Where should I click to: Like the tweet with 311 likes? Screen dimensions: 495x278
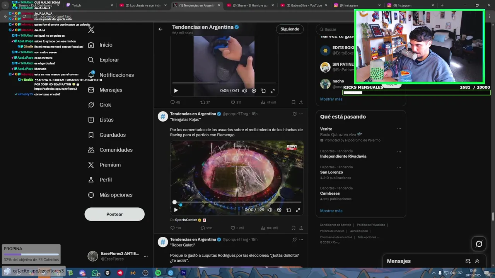(236, 102)
